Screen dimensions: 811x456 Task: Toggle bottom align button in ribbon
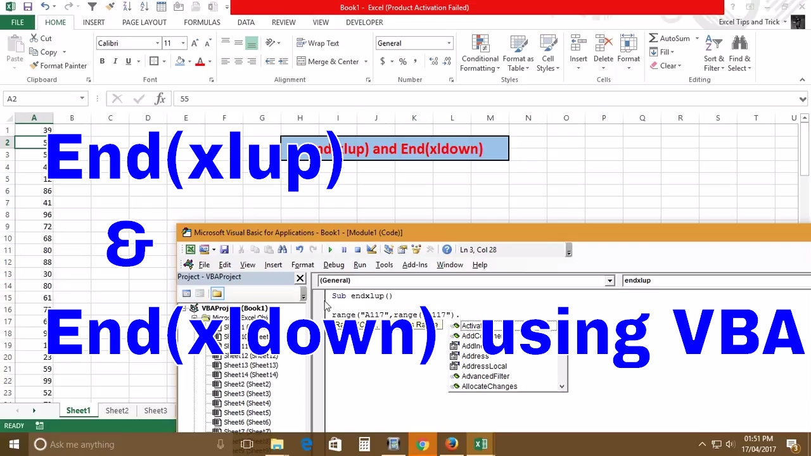pos(252,43)
